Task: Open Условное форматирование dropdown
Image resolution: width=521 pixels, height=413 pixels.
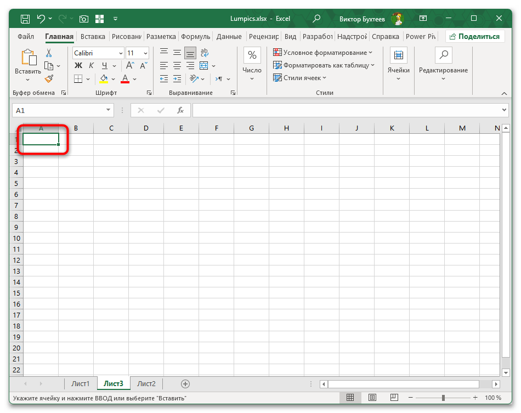Action: point(323,53)
